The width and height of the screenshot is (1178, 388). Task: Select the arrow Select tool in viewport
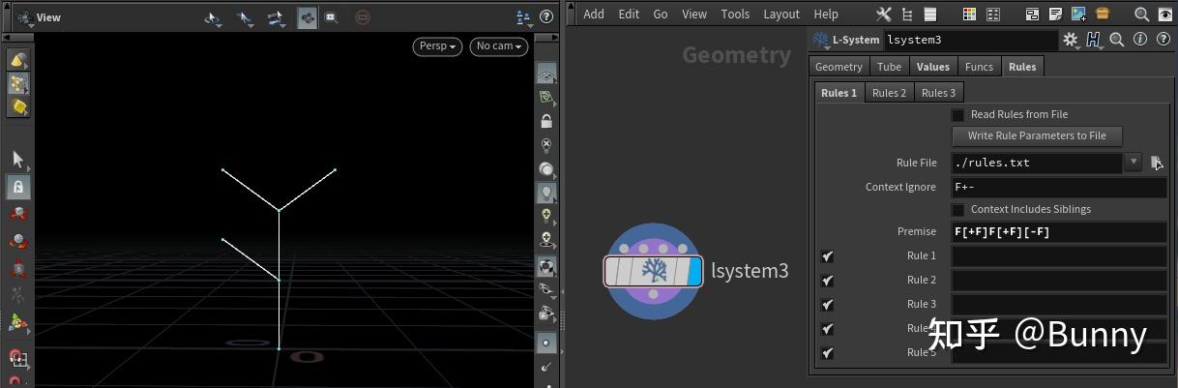click(17, 160)
